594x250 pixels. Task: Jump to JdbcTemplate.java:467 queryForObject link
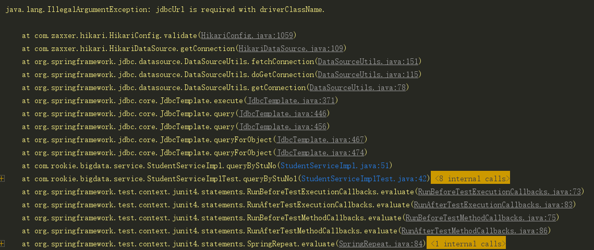click(321, 140)
